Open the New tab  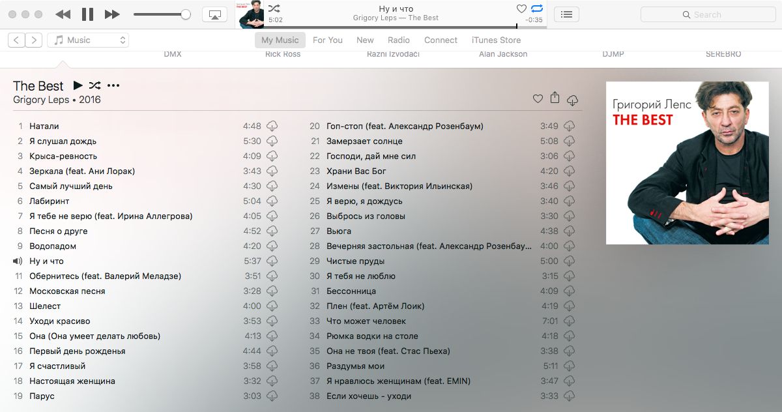(x=366, y=40)
